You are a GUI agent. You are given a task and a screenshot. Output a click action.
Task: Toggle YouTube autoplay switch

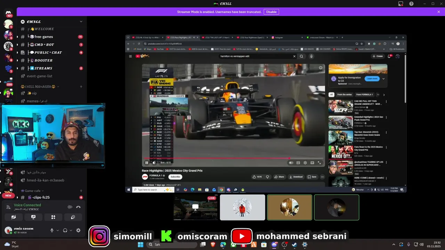click(x=291, y=162)
